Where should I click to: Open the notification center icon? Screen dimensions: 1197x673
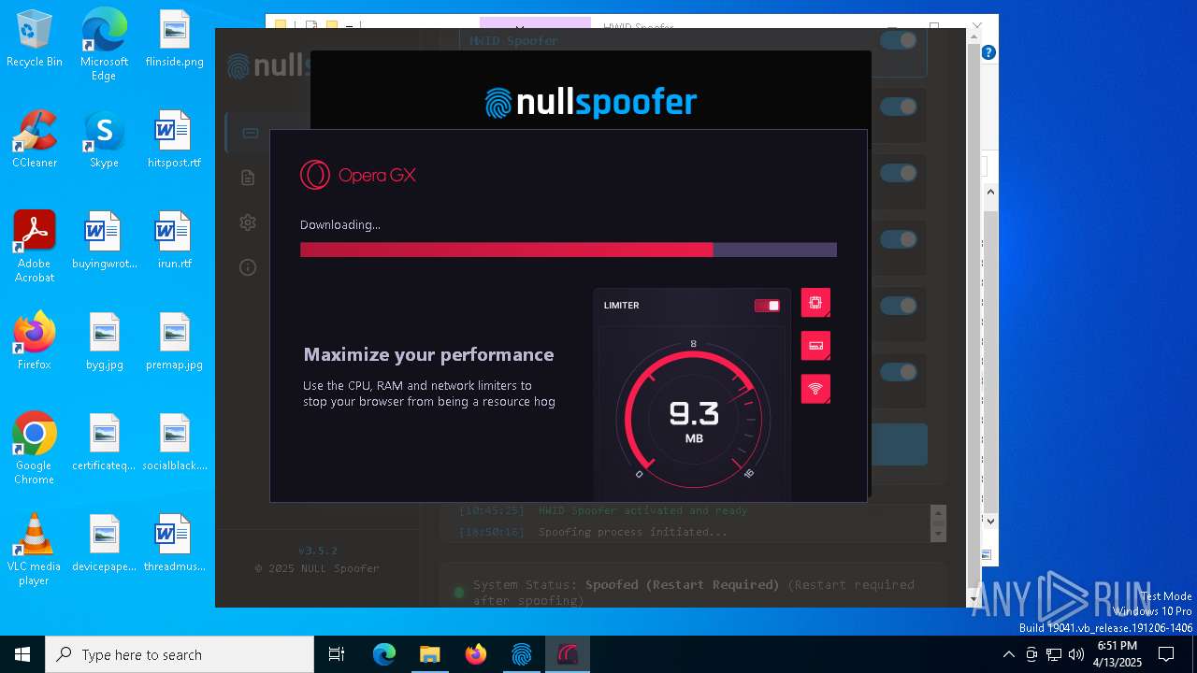[x=1166, y=654]
